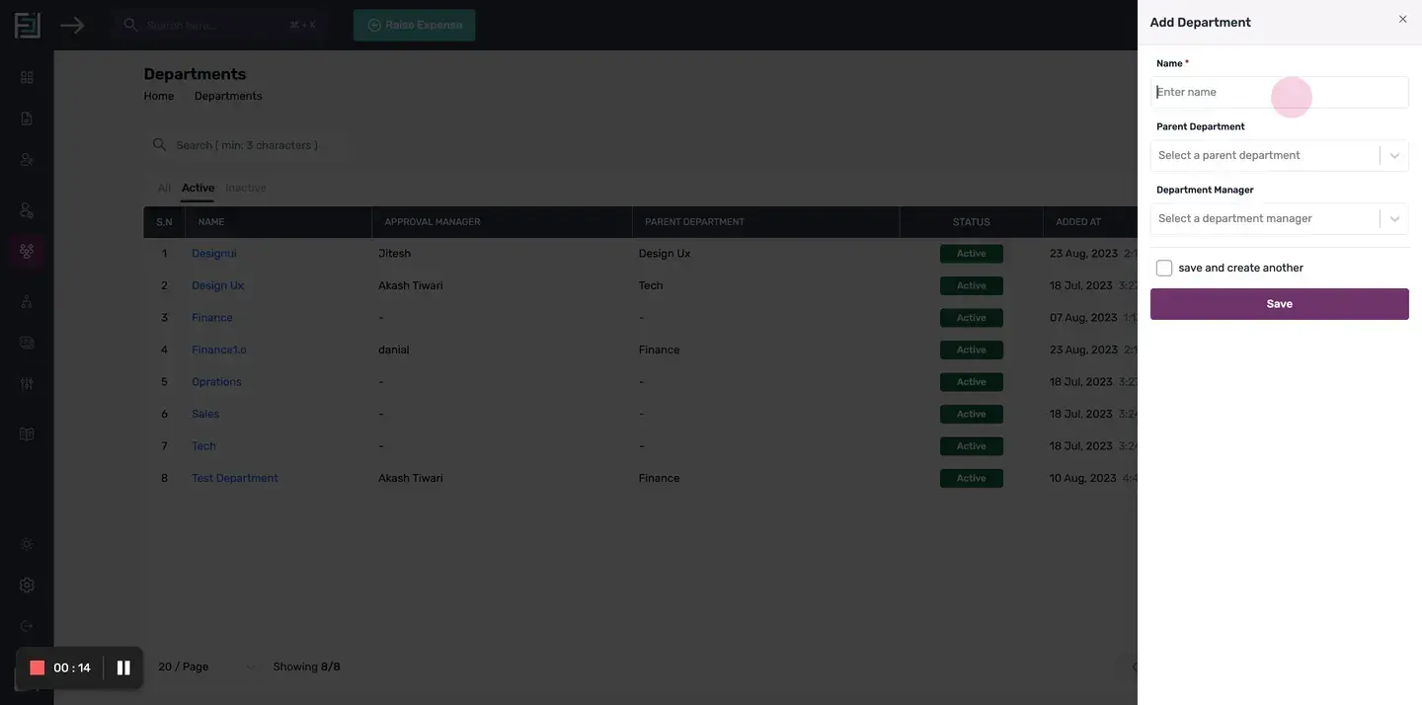This screenshot has height=705, width=1422.
Task: Switch to the Active tab
Action: coord(197,188)
